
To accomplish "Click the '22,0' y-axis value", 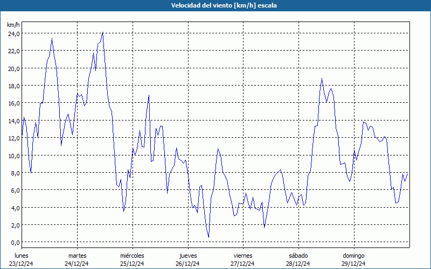I will coord(14,51).
